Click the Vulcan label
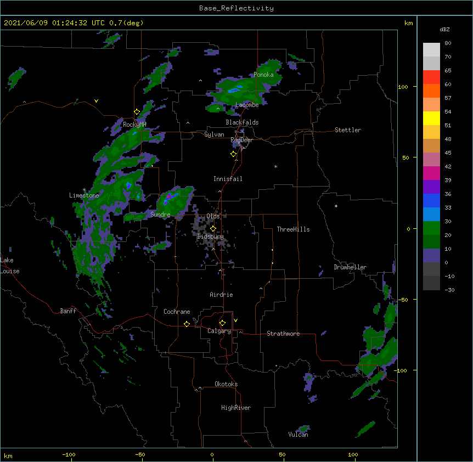473x462 pixels. point(298,435)
